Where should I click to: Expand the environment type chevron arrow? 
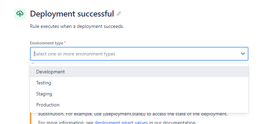coord(243,54)
